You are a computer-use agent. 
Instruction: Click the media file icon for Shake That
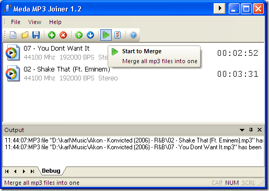tap(13, 74)
